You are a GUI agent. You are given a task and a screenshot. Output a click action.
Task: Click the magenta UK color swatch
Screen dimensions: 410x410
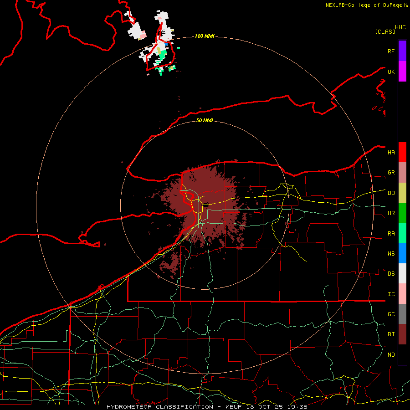coord(402,72)
